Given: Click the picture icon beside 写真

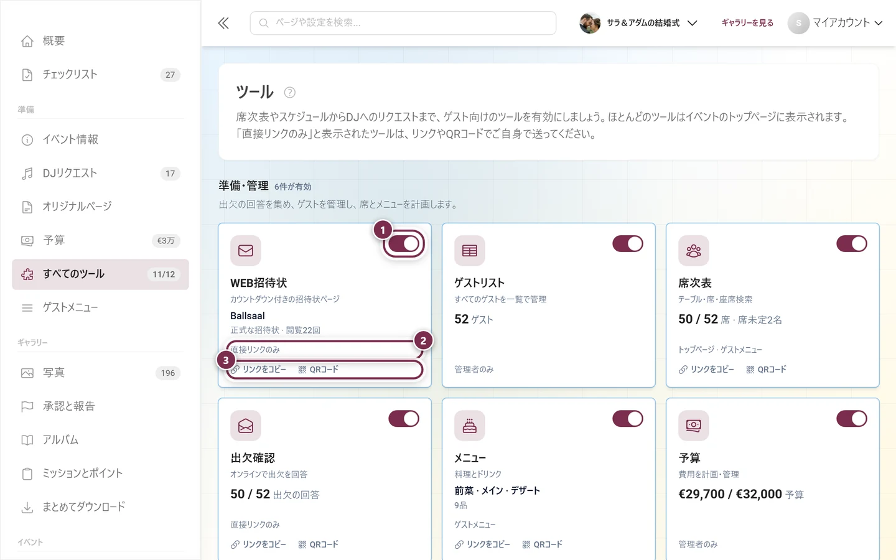Looking at the screenshot, I should tap(27, 373).
